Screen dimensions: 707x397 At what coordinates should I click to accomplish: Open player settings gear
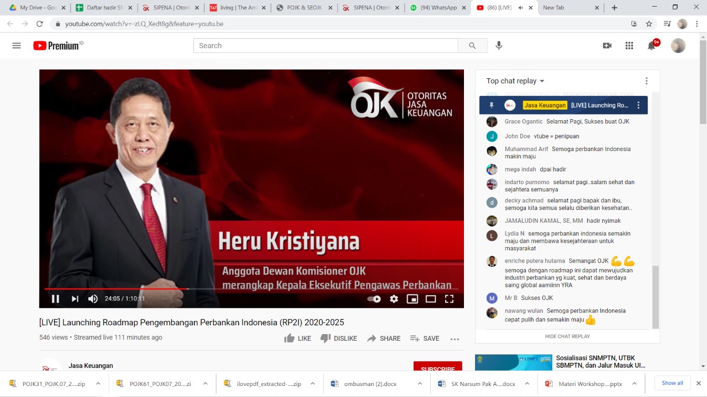click(394, 299)
